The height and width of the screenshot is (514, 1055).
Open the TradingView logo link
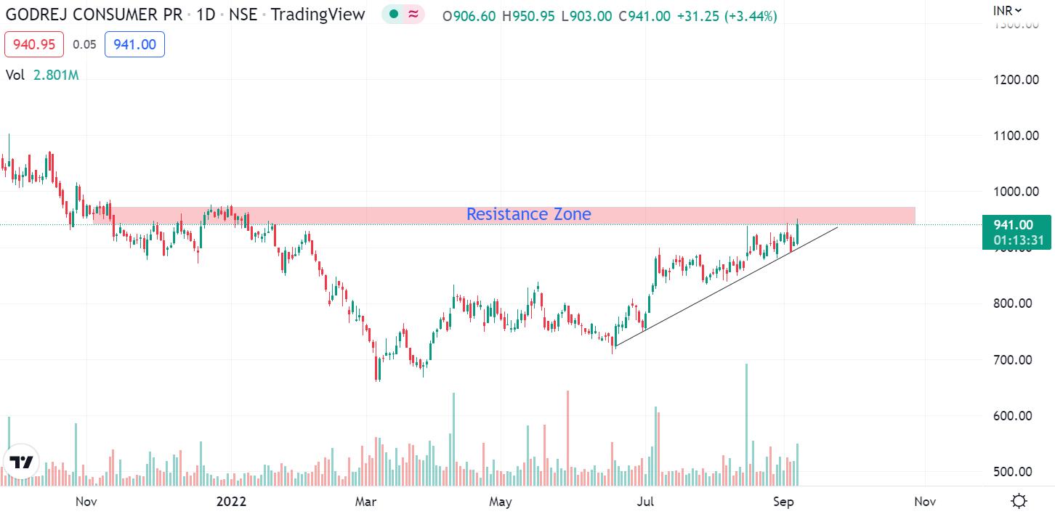pos(21,462)
